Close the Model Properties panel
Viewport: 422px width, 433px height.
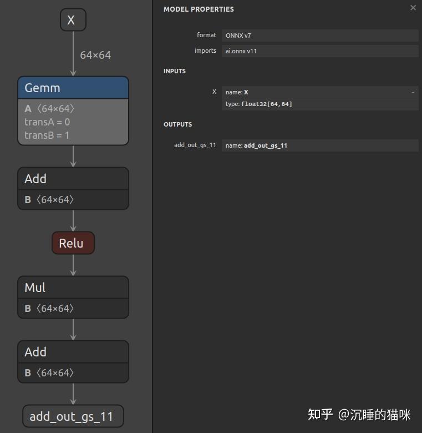413,8
